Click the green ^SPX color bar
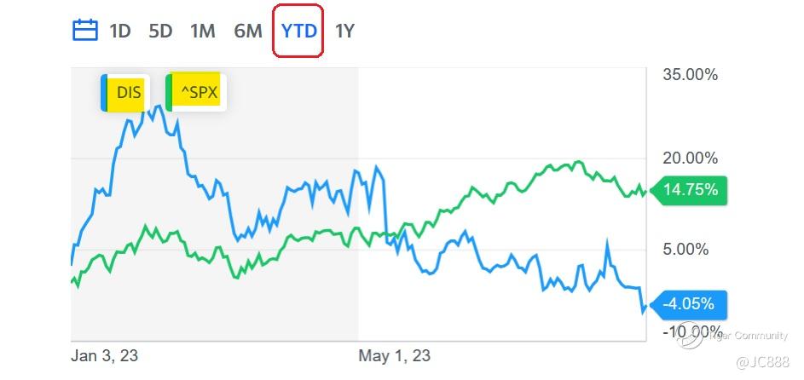804x380 pixels. [169, 93]
